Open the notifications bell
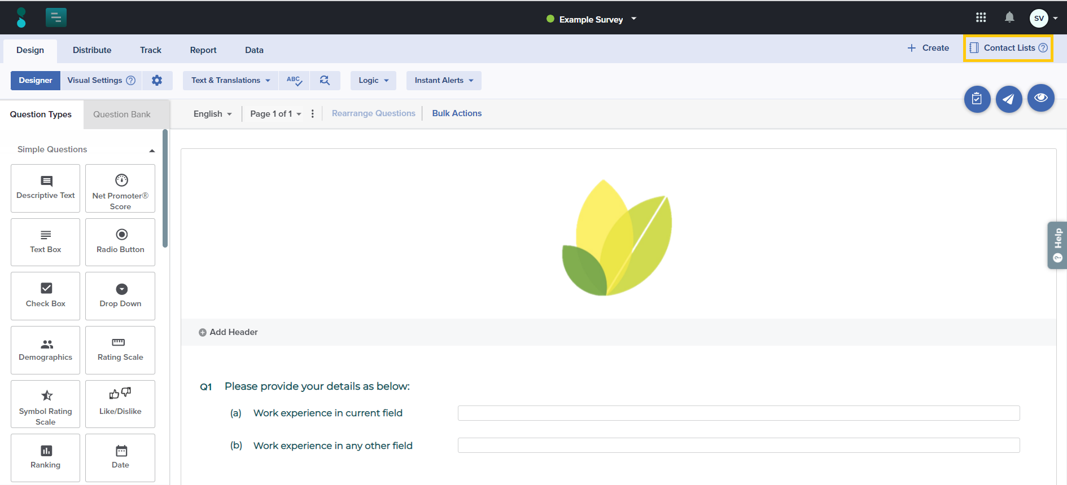 point(1009,17)
